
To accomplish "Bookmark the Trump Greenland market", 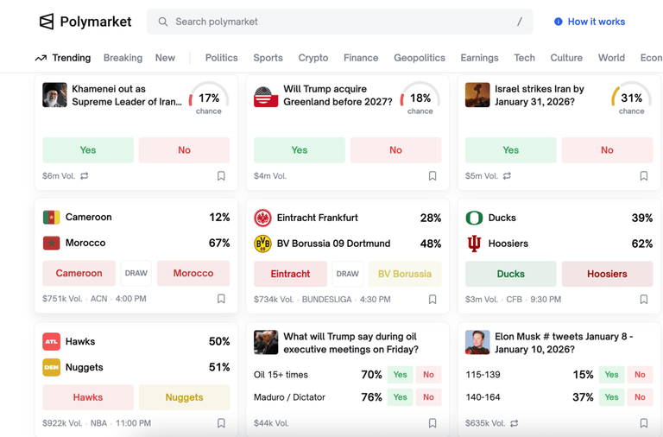I will 433,176.
